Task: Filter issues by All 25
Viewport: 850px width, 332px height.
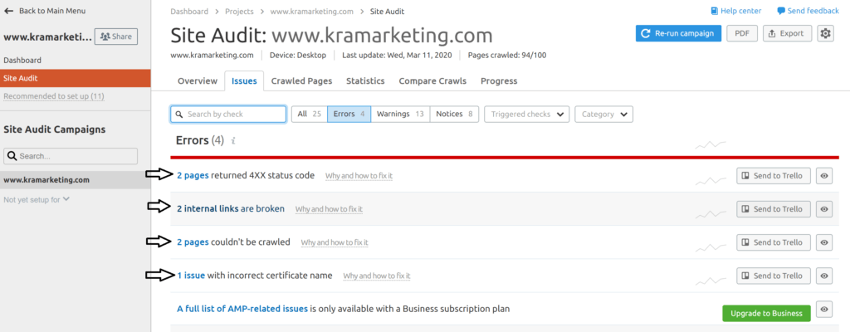Action: [310, 114]
